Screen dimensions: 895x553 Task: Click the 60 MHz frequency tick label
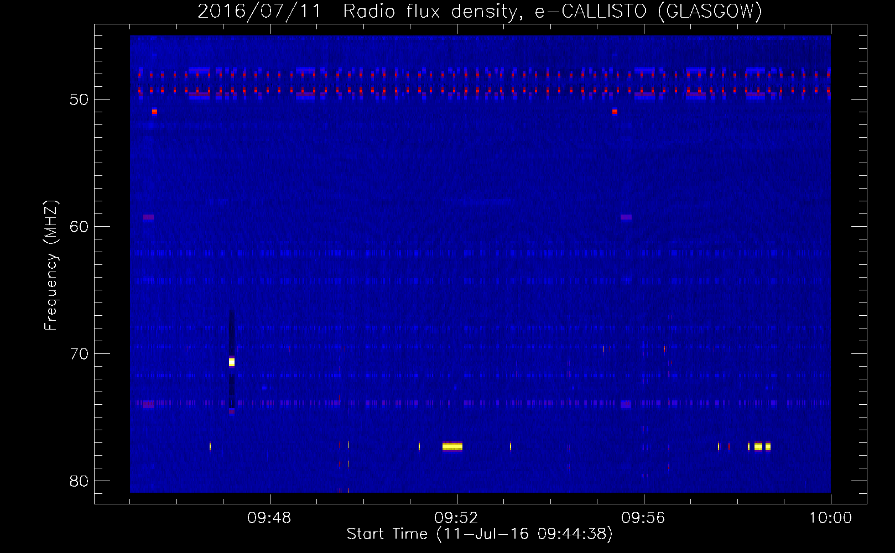tap(79, 227)
